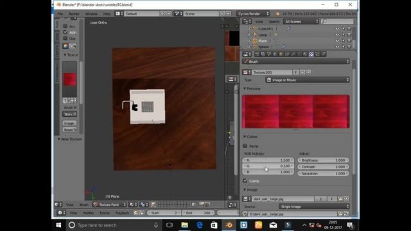Expand the New Texture panel
411x231 pixels.
[x=70, y=139]
